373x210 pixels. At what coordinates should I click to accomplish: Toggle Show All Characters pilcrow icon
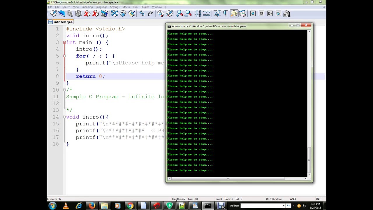(225, 13)
